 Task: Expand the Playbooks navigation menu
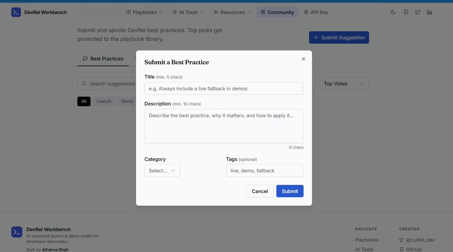coord(144,12)
